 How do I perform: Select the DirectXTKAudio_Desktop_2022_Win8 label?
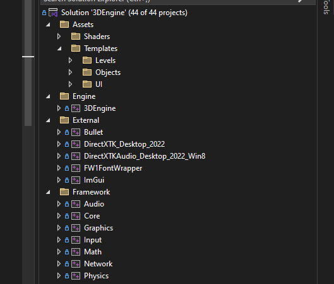(x=145, y=156)
